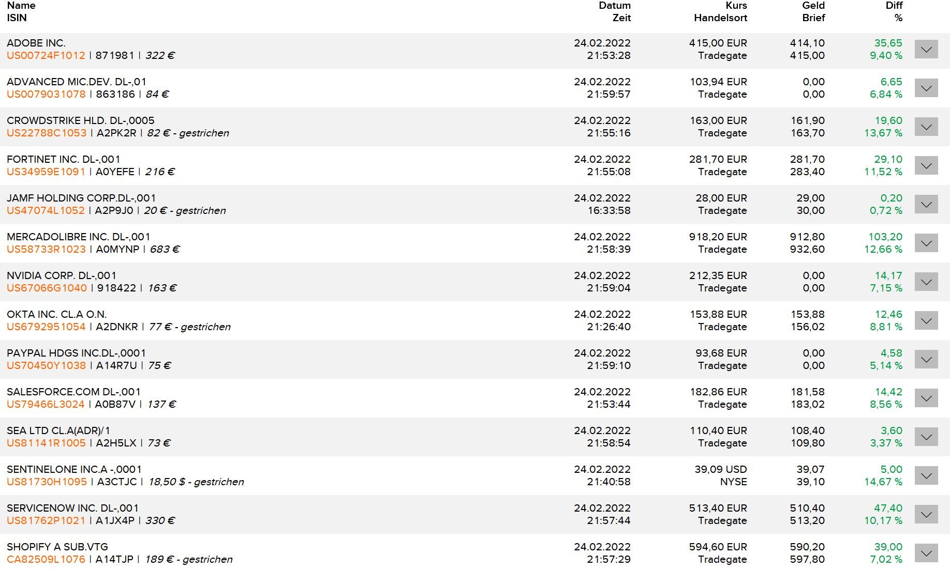Expand the SHOPIFY A SUB.VTG row chevron
The image size is (950, 570).
(926, 553)
